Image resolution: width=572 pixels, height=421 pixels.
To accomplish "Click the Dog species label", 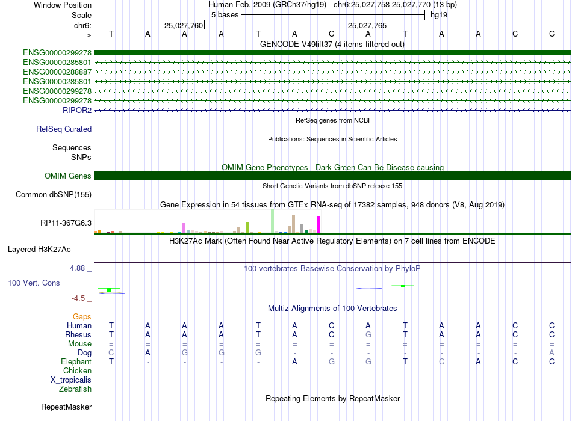I will [x=85, y=352].
